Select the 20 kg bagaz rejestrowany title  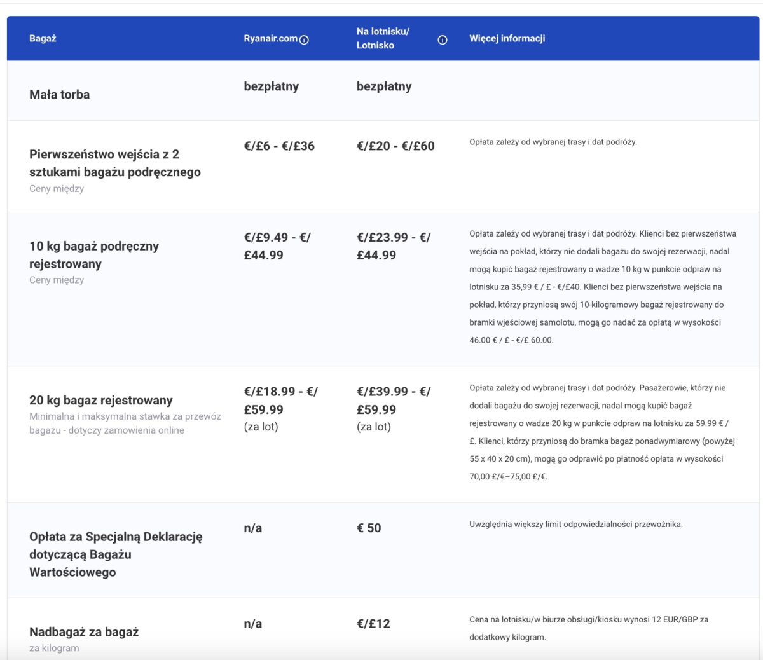pos(101,400)
